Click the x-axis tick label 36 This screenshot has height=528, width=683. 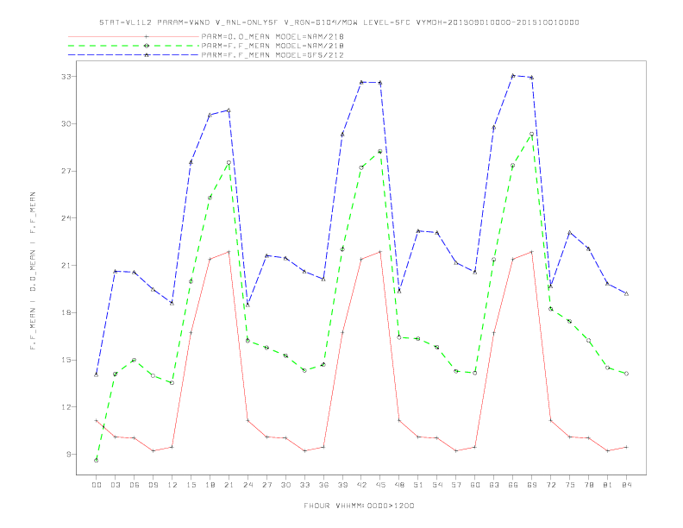click(x=323, y=485)
